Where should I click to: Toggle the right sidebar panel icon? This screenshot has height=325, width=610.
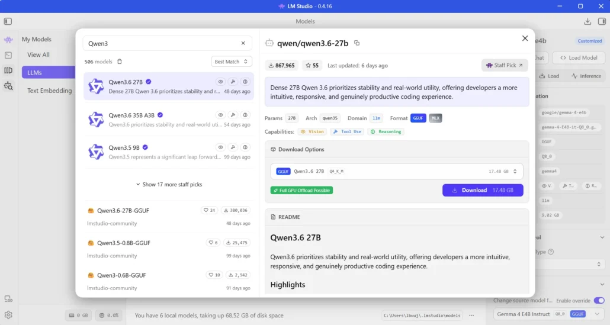(x=602, y=21)
